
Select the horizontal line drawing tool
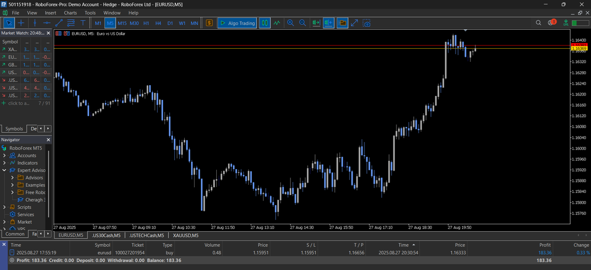coord(47,23)
